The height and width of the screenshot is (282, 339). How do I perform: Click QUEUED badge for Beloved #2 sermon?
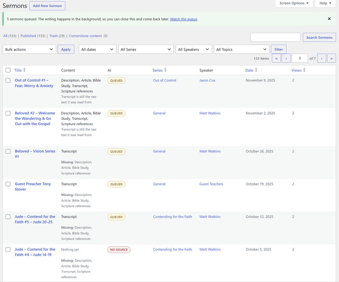(x=116, y=113)
